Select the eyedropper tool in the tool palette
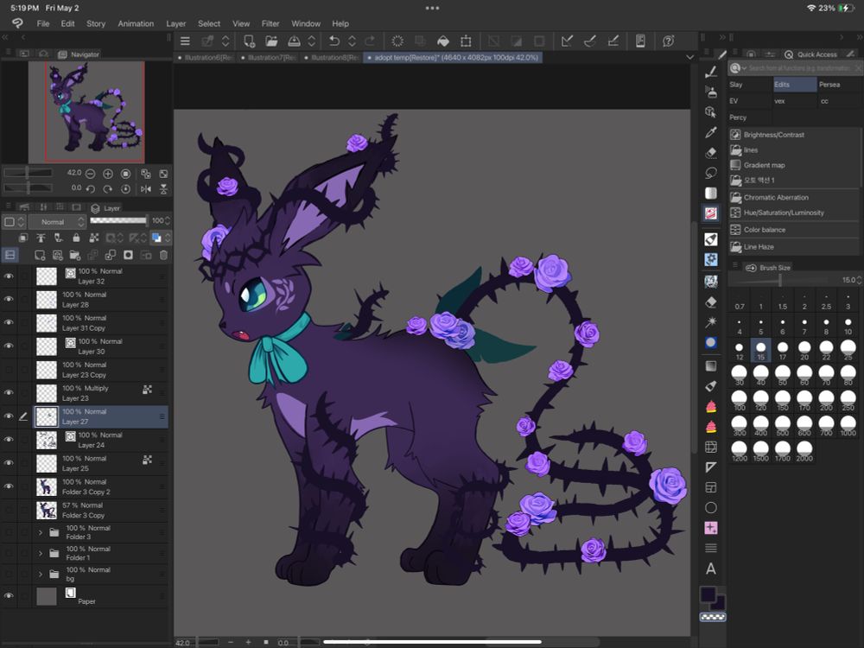 coord(711,132)
